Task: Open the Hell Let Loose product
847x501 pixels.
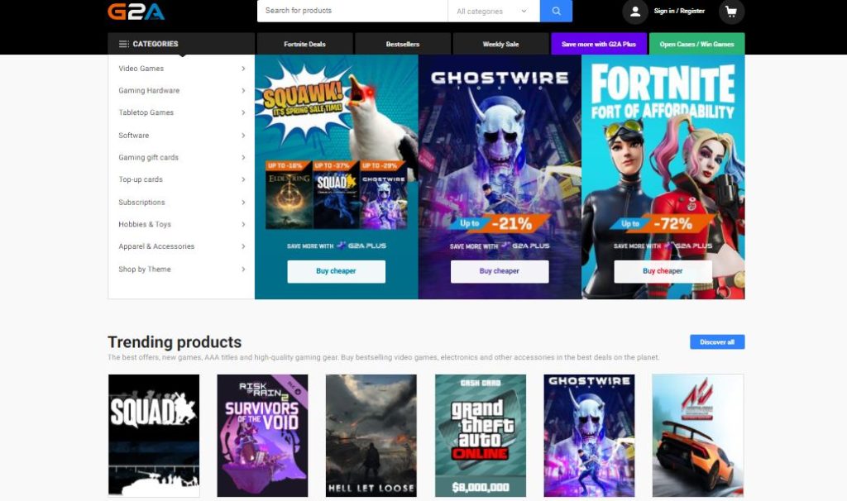Action: (x=371, y=435)
